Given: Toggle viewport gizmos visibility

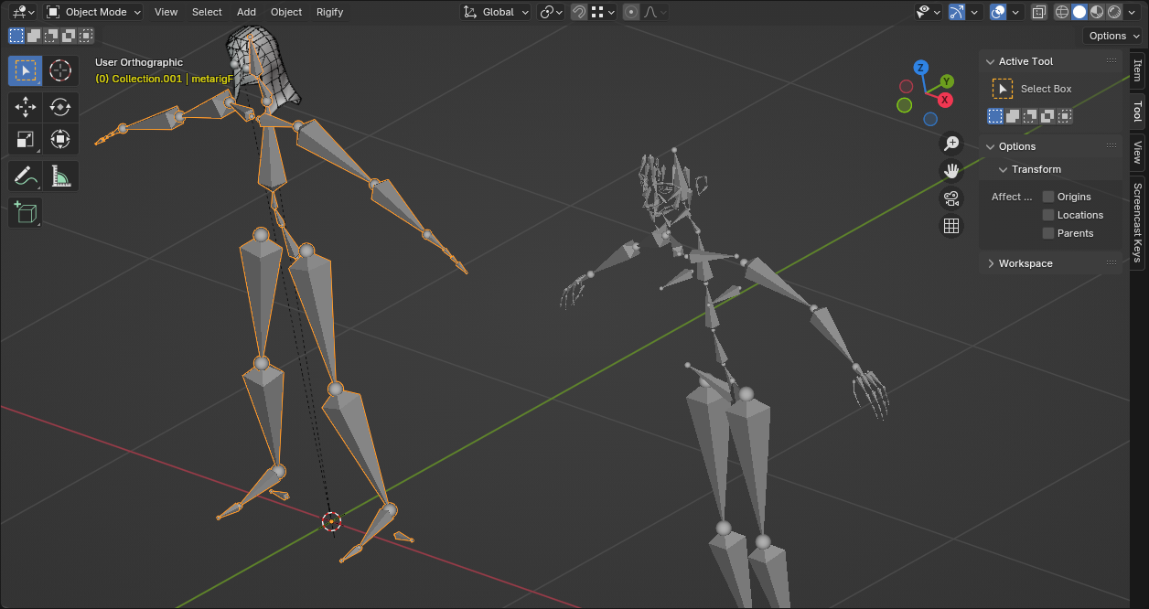Looking at the screenshot, I should [x=956, y=12].
